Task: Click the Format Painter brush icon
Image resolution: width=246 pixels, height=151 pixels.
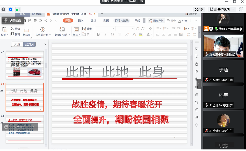Action: point(26,30)
